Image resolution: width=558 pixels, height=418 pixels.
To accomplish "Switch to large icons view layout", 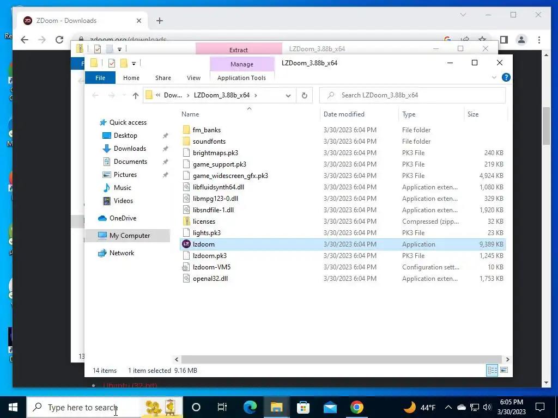I will click(x=504, y=370).
